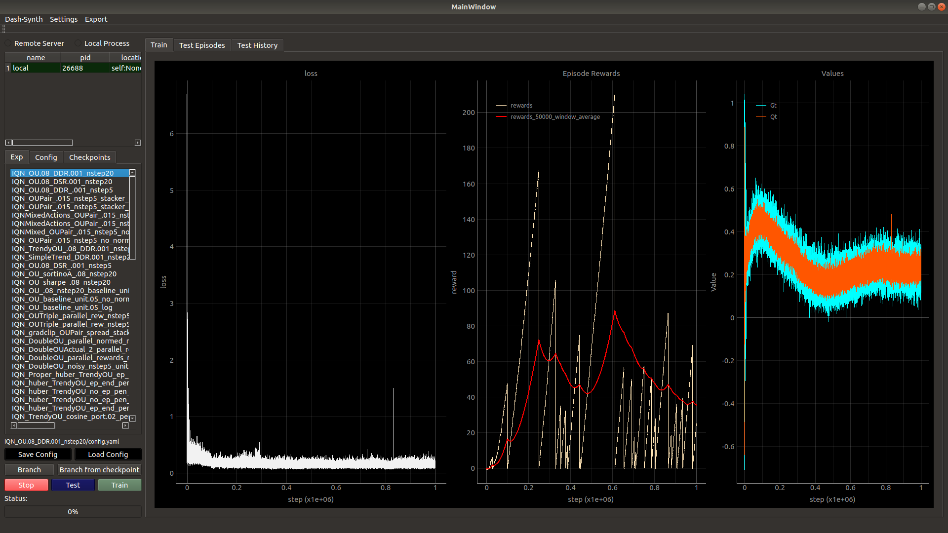Switch to the Test Episodes tab
This screenshot has height=533, width=948.
pos(202,45)
